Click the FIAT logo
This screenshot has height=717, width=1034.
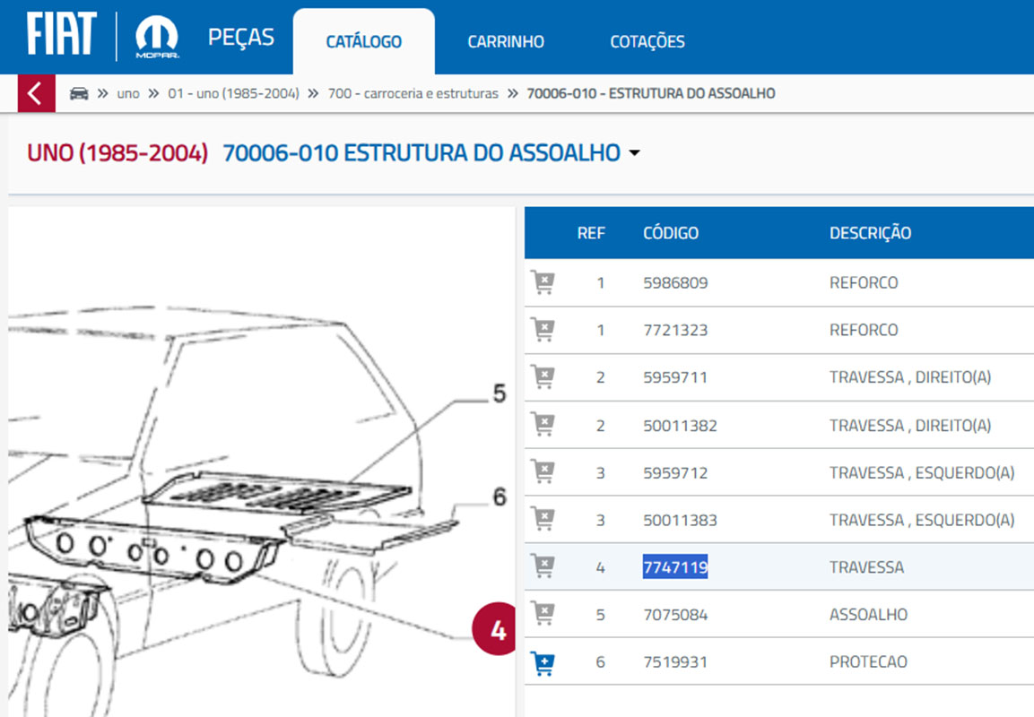point(61,36)
